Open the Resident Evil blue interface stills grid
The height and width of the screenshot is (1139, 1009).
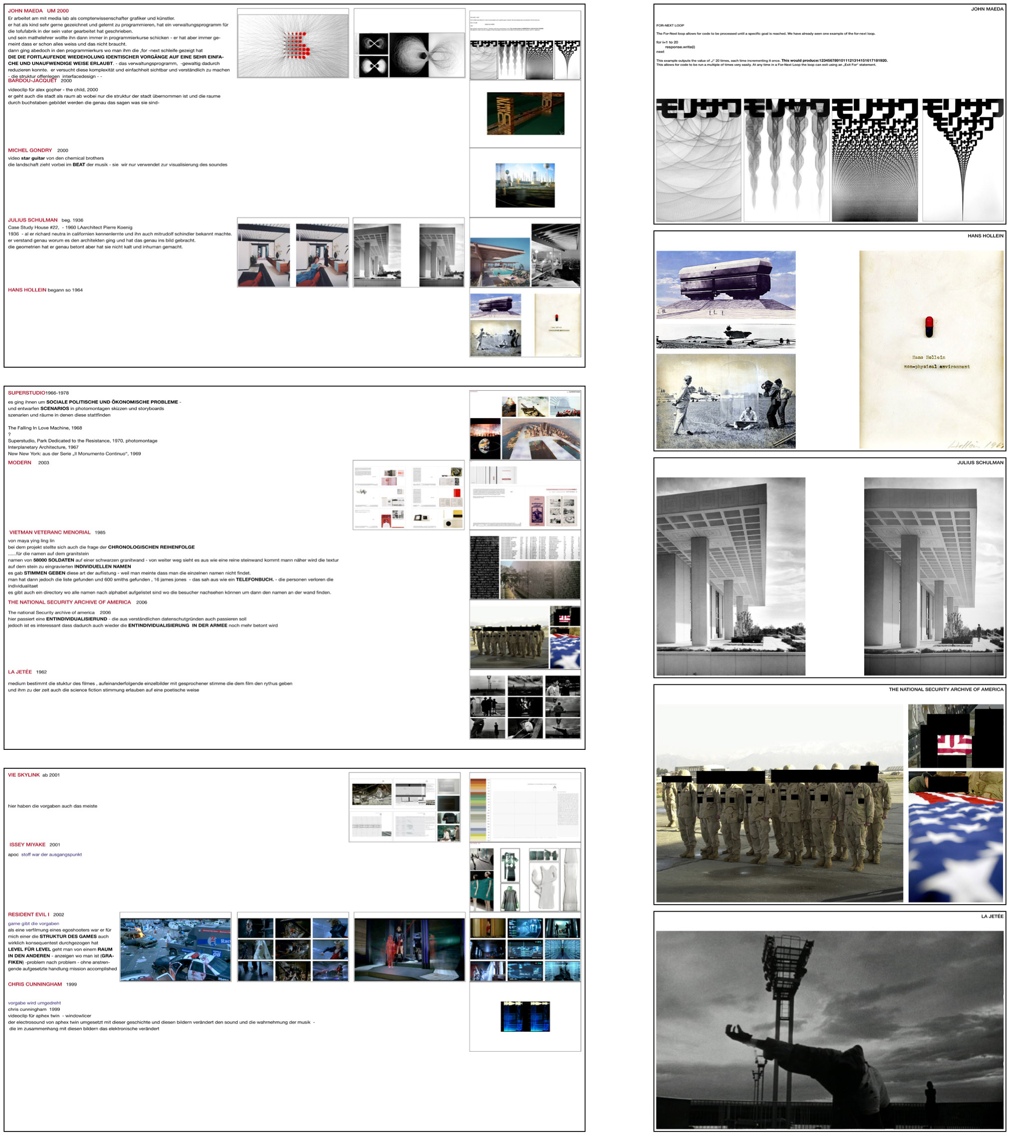coord(525,950)
